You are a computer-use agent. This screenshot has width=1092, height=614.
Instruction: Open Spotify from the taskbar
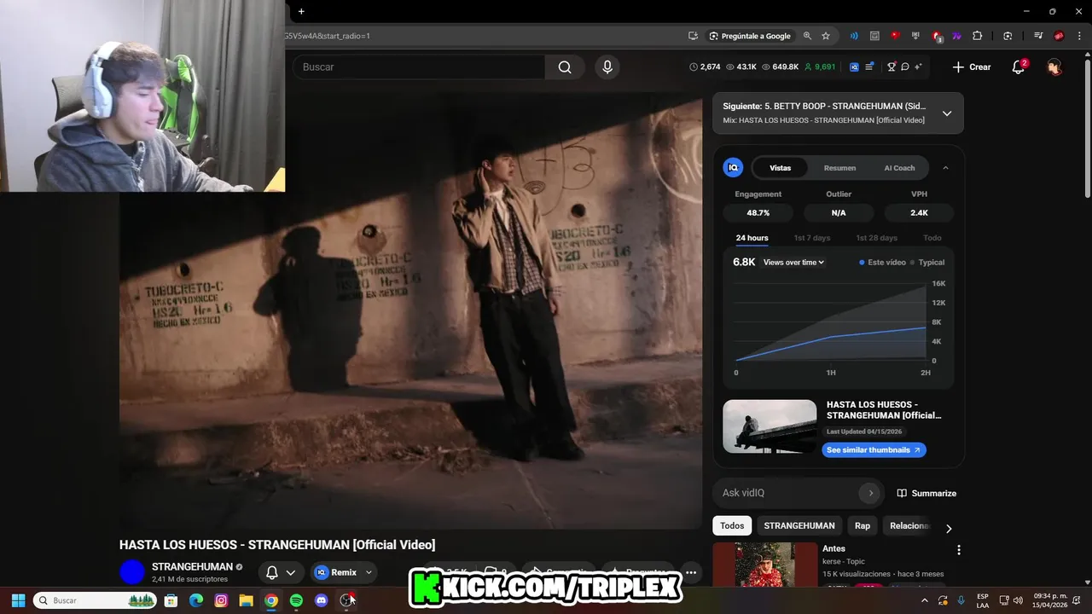tap(296, 600)
